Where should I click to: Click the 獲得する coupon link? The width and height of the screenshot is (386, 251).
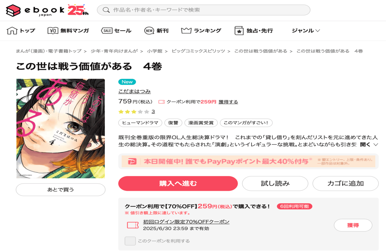click(x=228, y=102)
